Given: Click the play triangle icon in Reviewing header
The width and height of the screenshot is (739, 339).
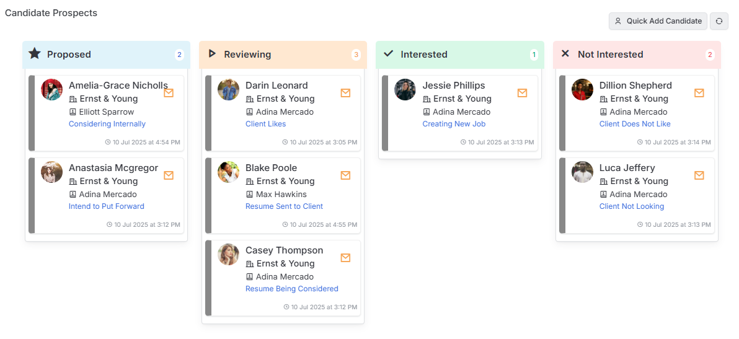Looking at the screenshot, I should [212, 54].
